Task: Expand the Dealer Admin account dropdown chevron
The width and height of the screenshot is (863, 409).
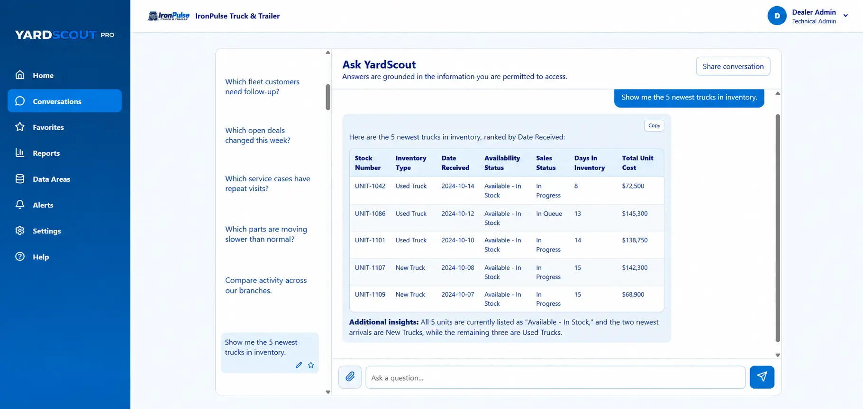Action: [x=845, y=16]
